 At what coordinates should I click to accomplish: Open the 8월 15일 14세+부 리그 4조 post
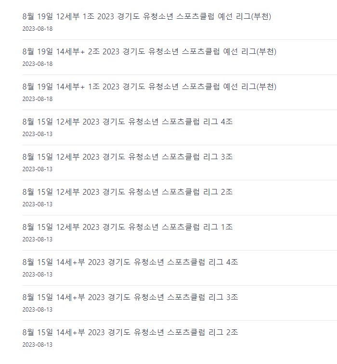130,262
